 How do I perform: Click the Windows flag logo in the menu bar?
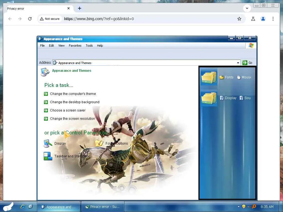point(251,46)
